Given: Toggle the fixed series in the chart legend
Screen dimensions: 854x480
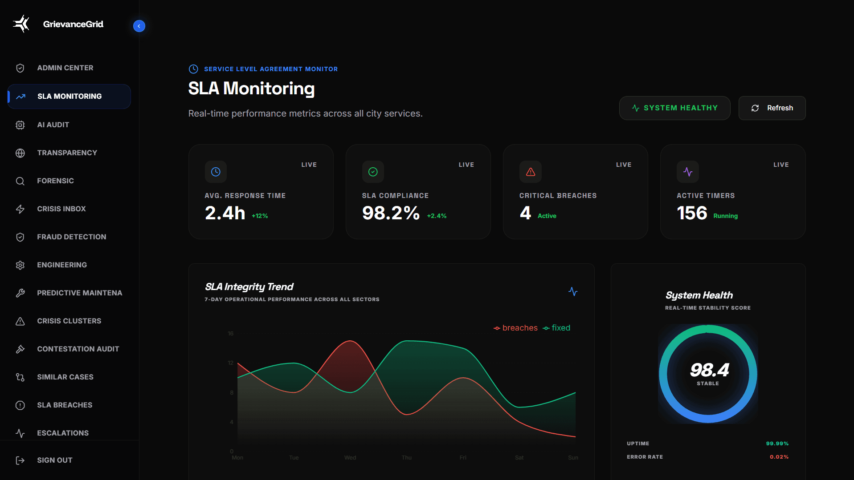Looking at the screenshot, I should (556, 328).
